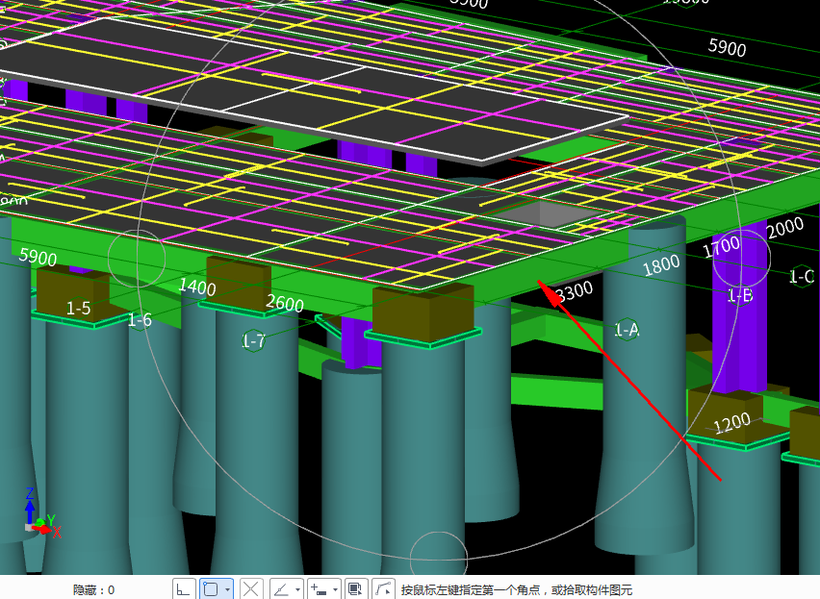Click the 1800 dimension value
This screenshot has width=820, height=599.
[x=661, y=265]
